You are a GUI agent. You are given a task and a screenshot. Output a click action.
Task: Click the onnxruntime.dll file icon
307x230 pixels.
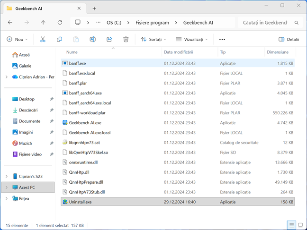[x=65, y=162]
